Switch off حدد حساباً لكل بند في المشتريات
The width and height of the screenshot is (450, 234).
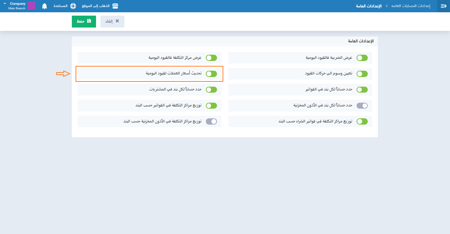point(211,90)
